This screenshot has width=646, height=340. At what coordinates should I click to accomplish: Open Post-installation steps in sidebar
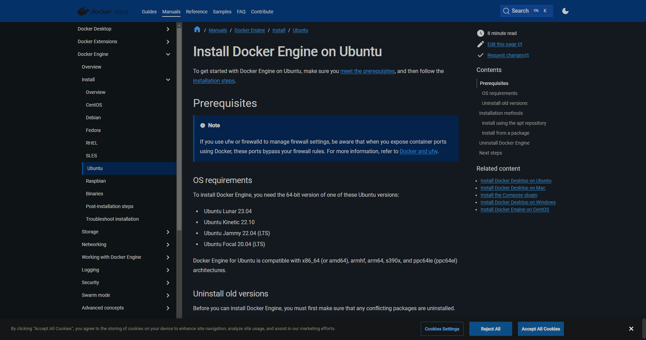(x=110, y=206)
